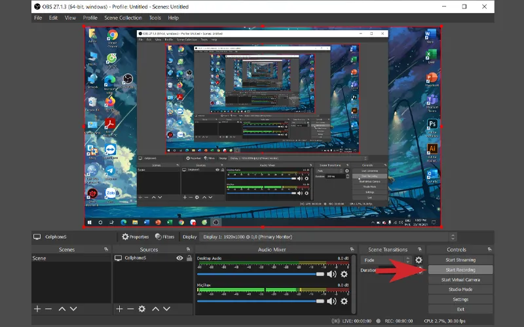Image resolution: width=524 pixels, height=327 pixels.
Task: Open Desktop Audio settings gear
Action: (344, 274)
